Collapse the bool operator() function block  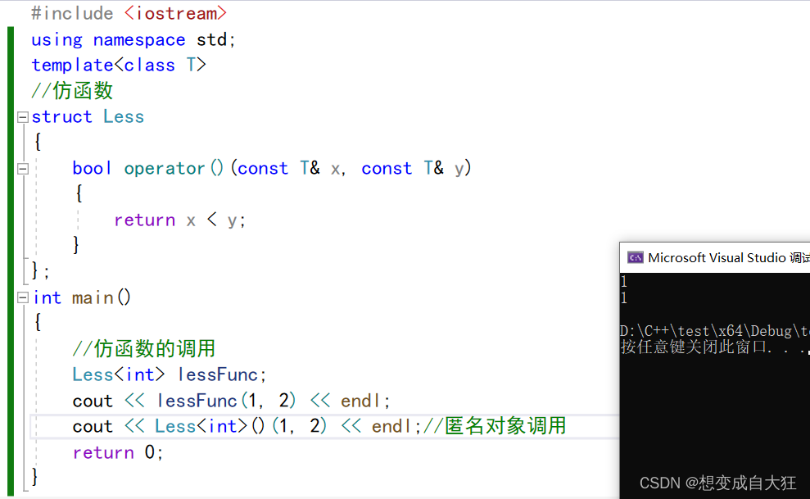point(22,169)
